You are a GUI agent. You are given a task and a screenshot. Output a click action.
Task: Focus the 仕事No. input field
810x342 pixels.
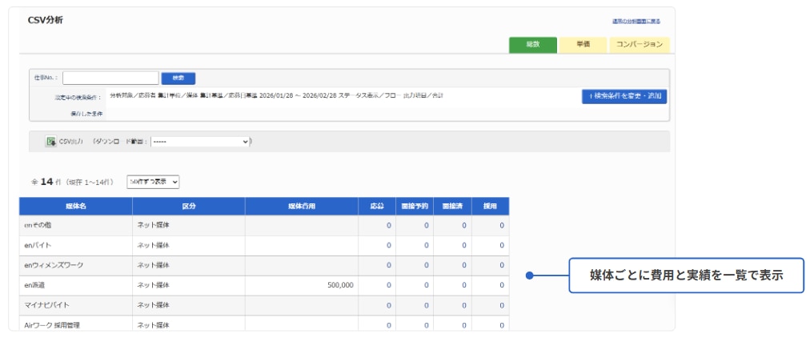pos(110,78)
